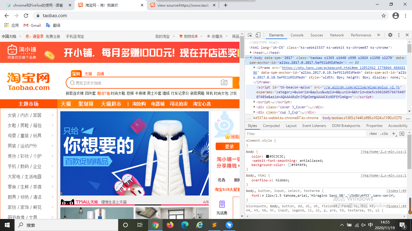Open 我的淘宝 dropdown menu
This screenshot has height=231, width=412.
click(165, 36)
